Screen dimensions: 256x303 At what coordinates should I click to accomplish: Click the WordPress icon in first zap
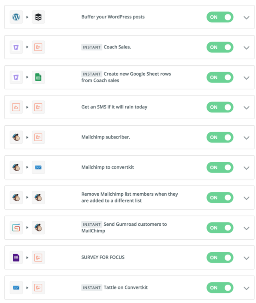(x=16, y=17)
